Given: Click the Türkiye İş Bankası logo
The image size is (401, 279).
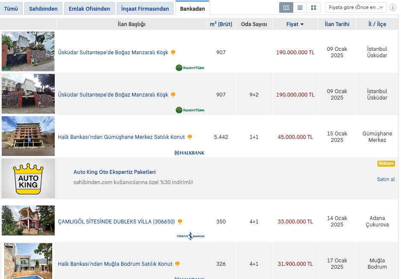Looking at the screenshot, I should click(x=190, y=236).
